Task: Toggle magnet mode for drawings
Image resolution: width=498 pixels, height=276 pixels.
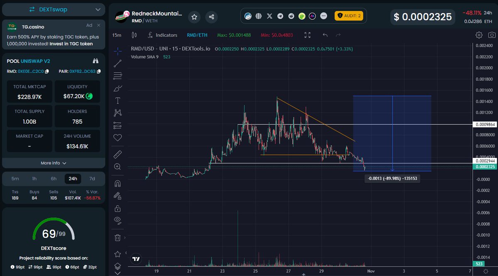Action: click(x=117, y=183)
